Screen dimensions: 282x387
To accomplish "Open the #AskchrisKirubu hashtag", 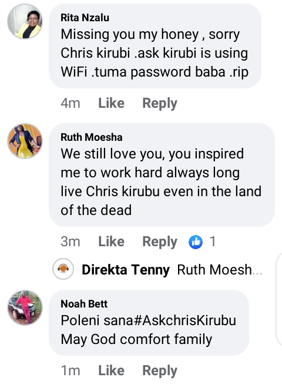I will point(184,320).
